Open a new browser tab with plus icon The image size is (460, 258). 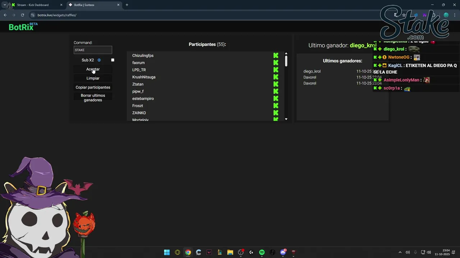127,5
